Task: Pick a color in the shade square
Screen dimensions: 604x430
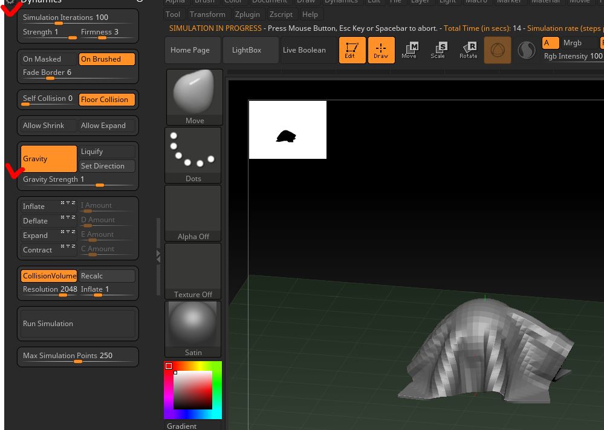Action: (x=193, y=390)
